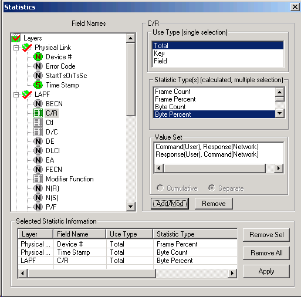Screen dimensions: 301x297
Task: Select the N icon beside DLCI field
Action: 38,151
